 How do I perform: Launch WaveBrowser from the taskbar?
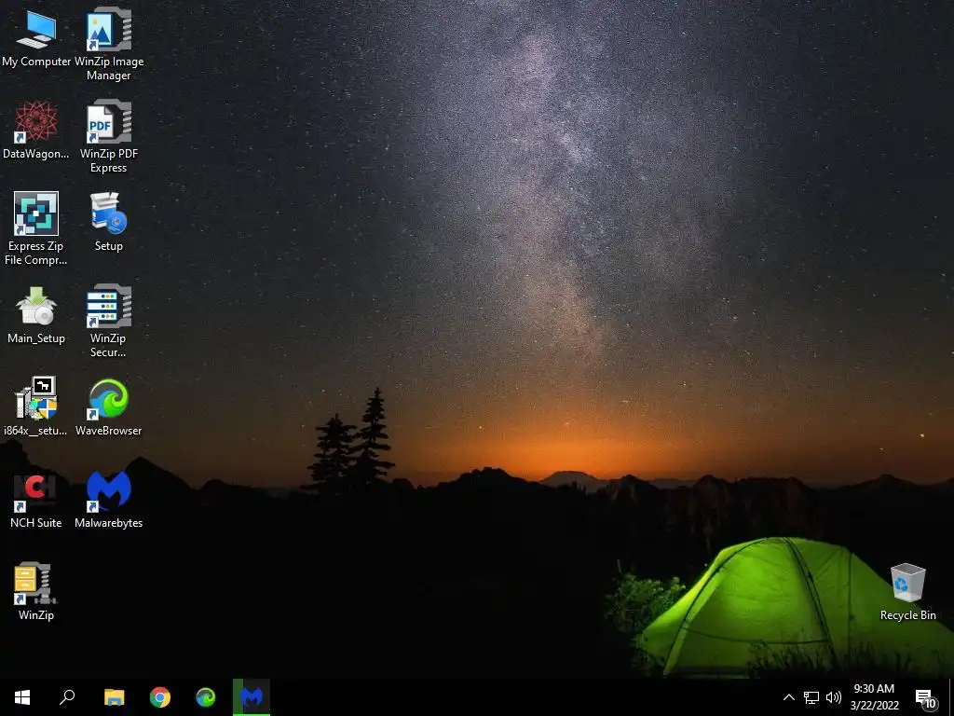206,697
